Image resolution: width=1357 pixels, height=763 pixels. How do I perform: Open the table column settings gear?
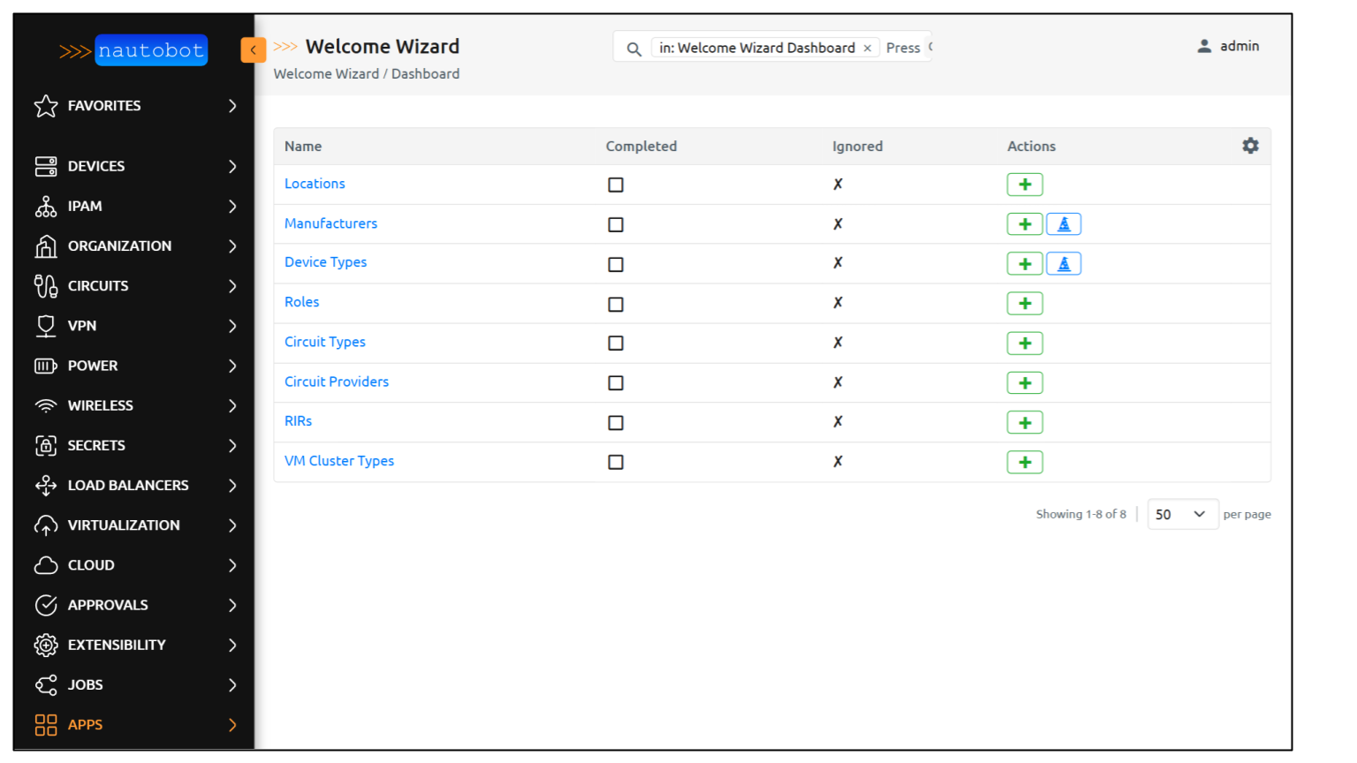point(1250,146)
